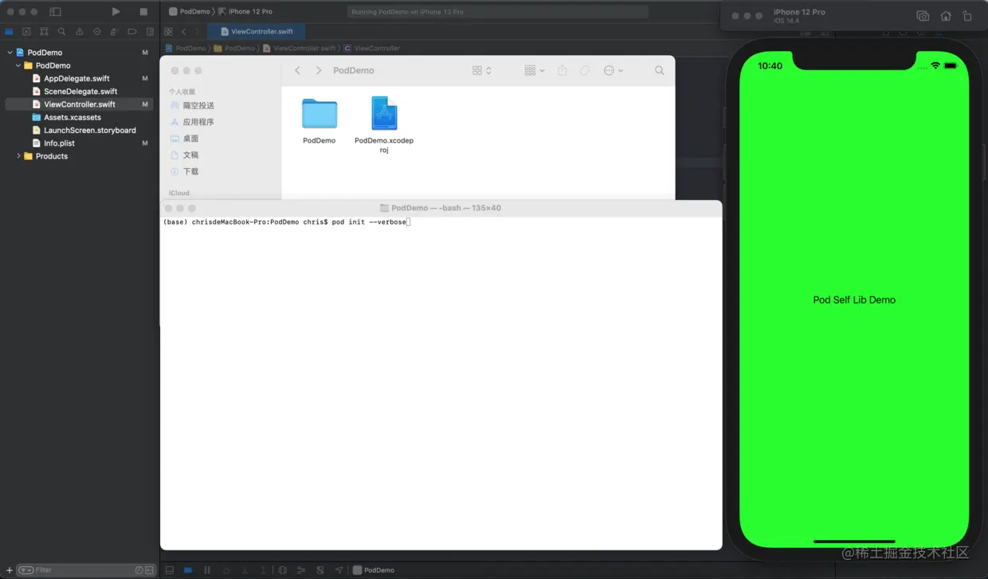Select PodDemo process in debug bar
The image size is (988, 579).
point(374,570)
